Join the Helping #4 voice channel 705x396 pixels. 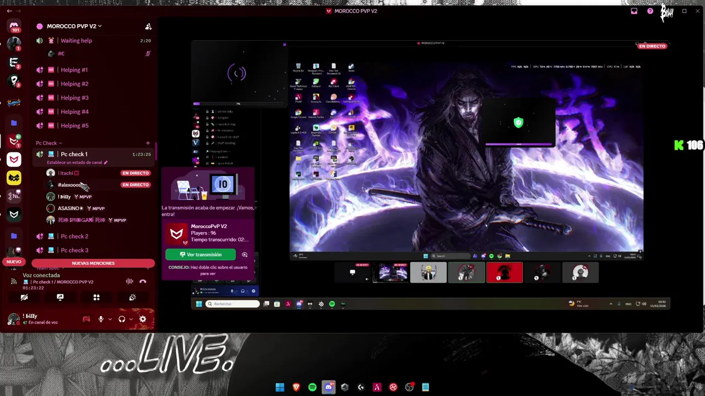coord(94,112)
